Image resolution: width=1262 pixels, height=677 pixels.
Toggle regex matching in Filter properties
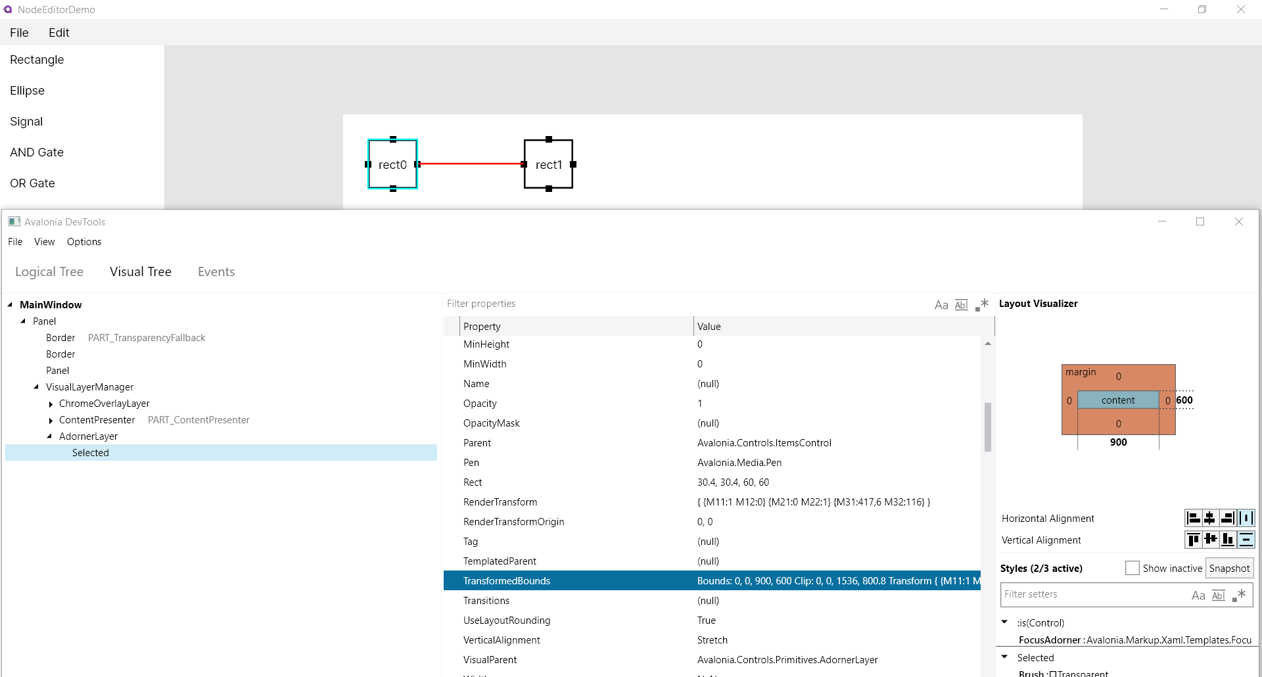[x=982, y=304]
